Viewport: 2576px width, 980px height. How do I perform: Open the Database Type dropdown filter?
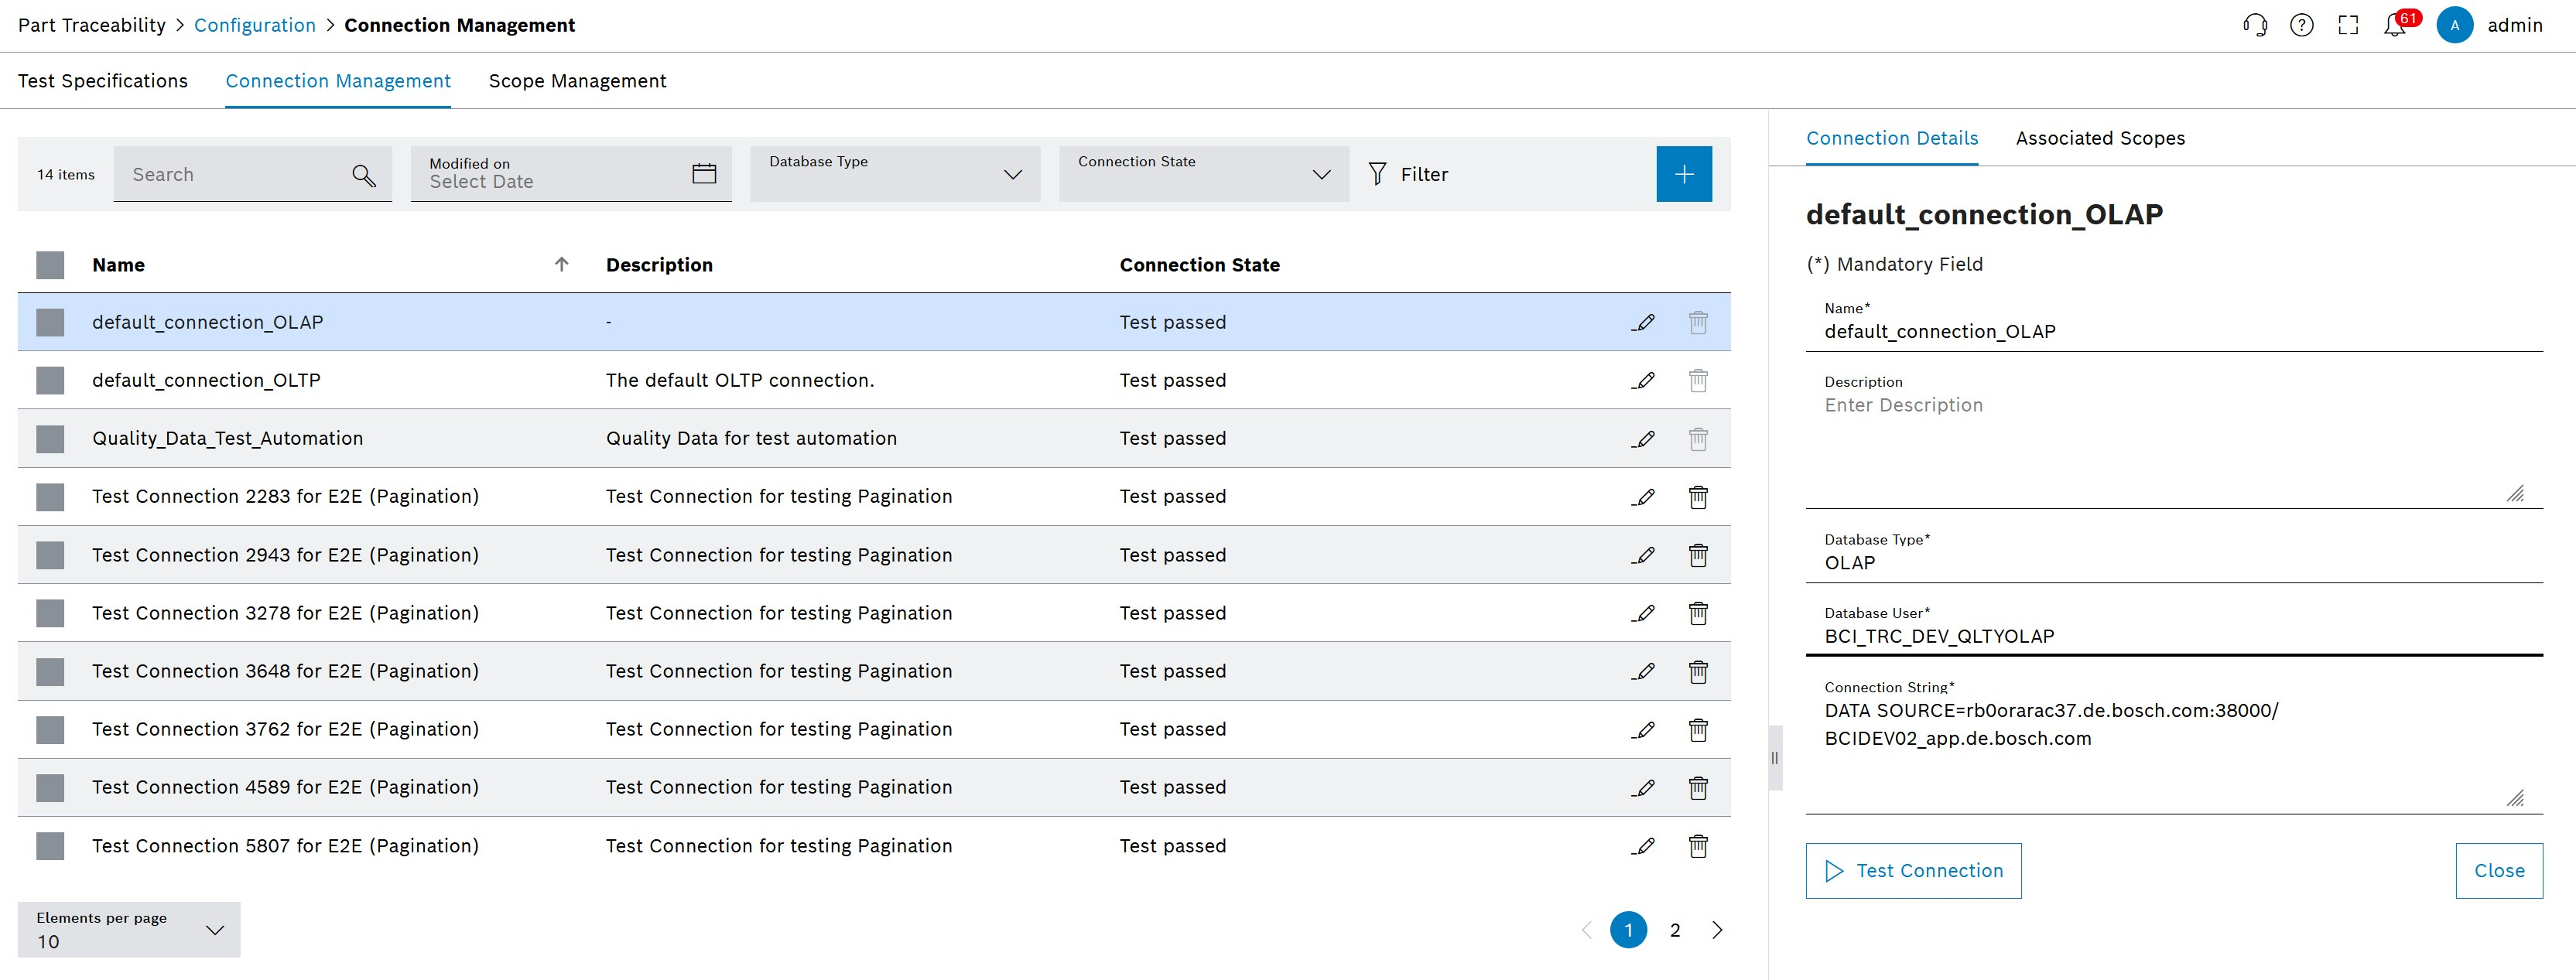pyautogui.click(x=895, y=174)
